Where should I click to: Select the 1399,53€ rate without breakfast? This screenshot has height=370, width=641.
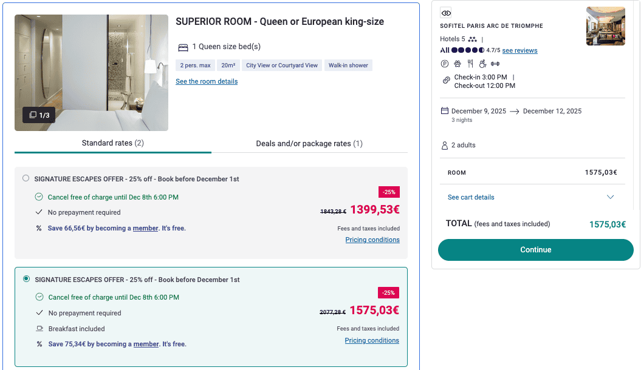26,178
